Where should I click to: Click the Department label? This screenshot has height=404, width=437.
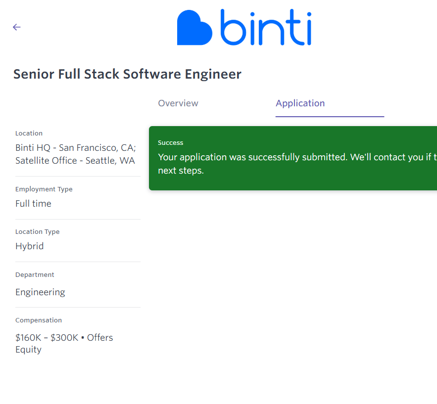(x=35, y=275)
